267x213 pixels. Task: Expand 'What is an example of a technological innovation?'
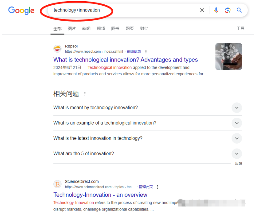pos(237,123)
